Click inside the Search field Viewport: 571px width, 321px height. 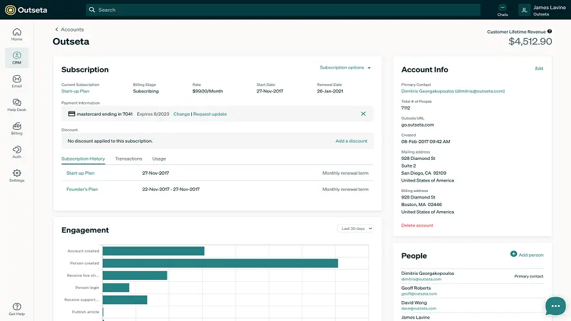pos(283,10)
